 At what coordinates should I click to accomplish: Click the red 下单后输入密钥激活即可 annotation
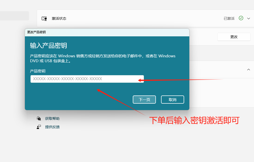pos(194,120)
